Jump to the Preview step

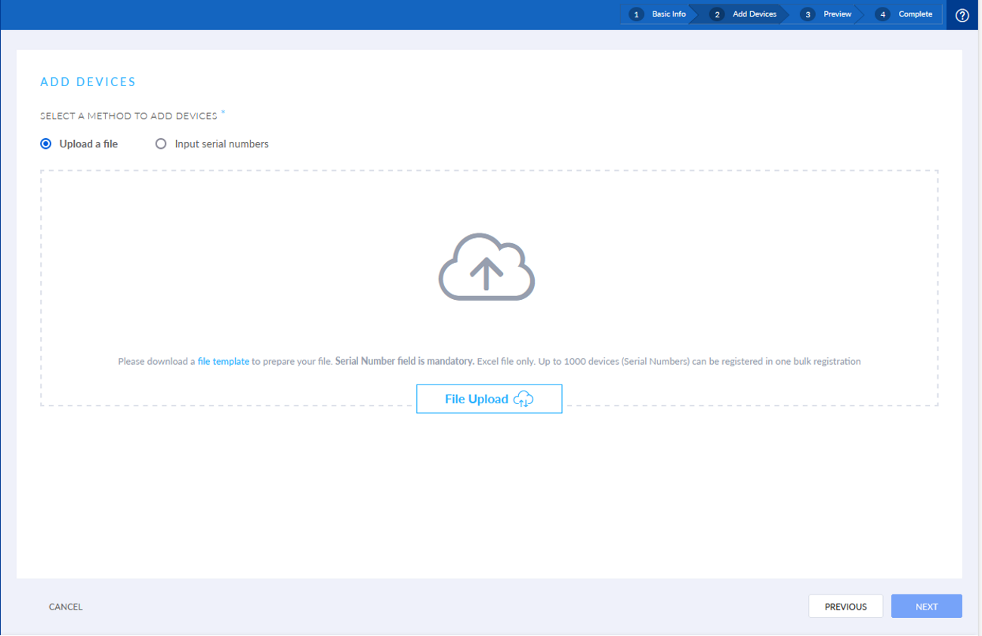(827, 14)
